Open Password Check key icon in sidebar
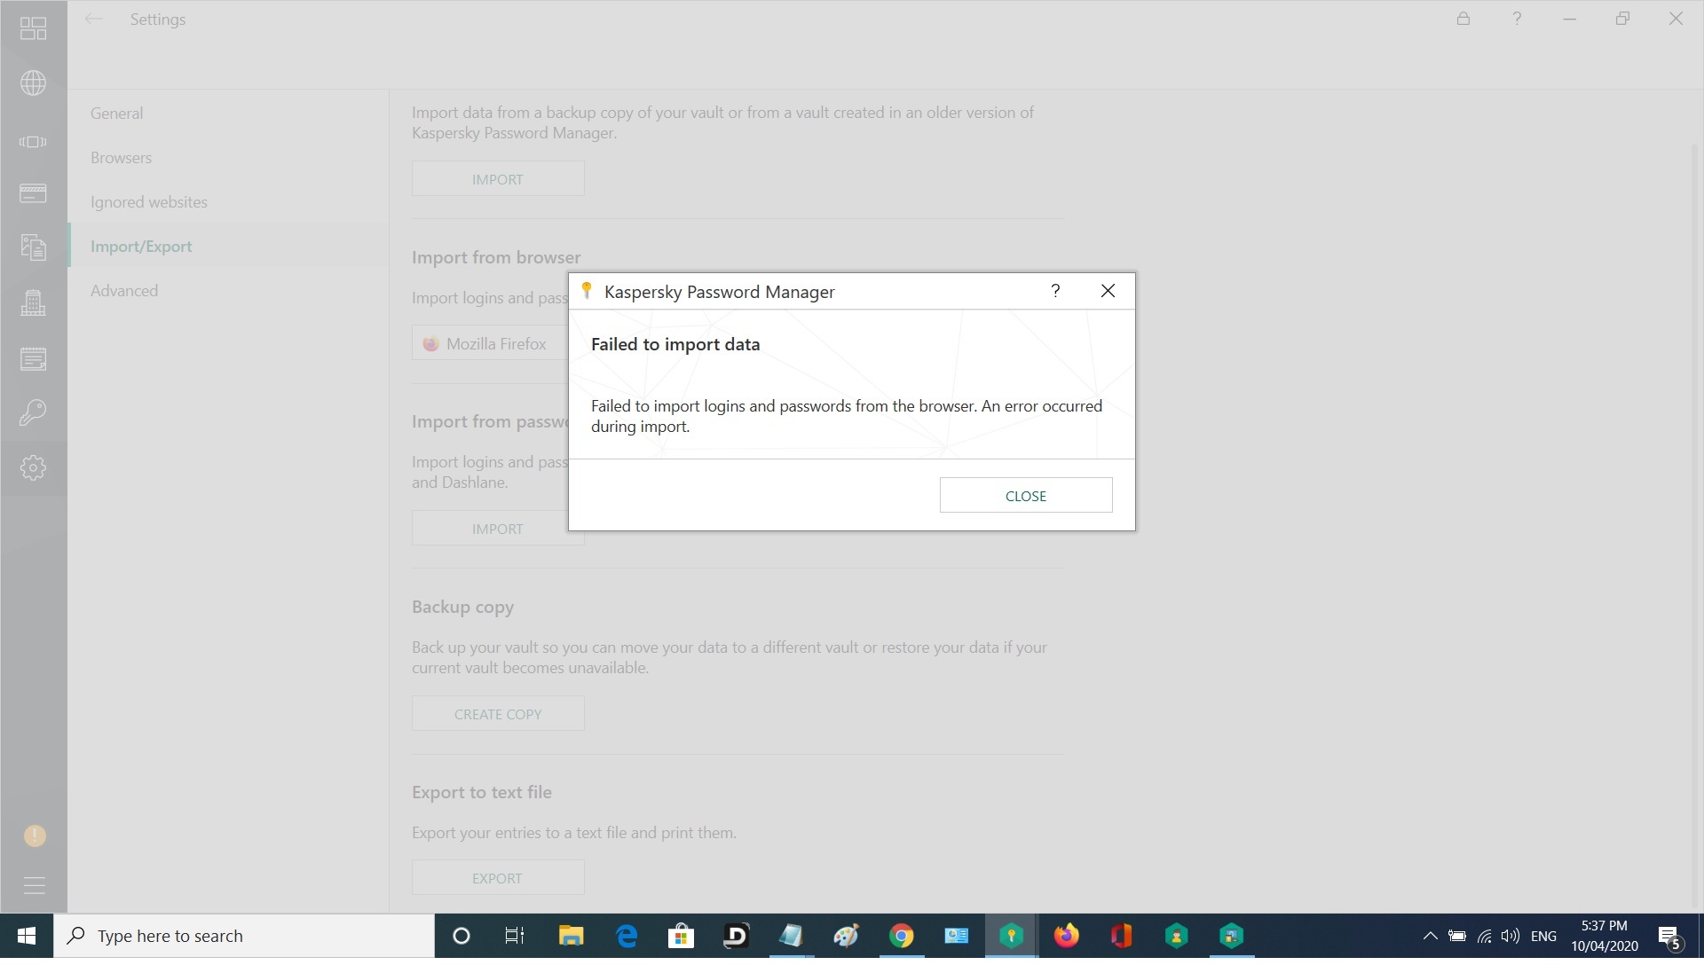This screenshot has width=1704, height=965. (x=33, y=412)
